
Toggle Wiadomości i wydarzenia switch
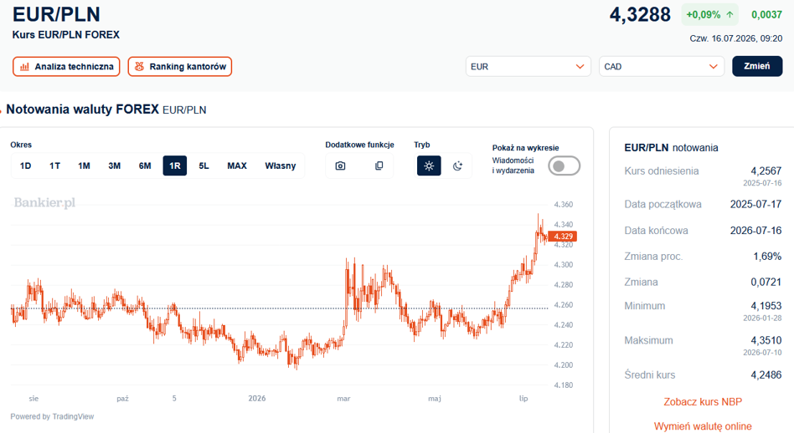point(565,166)
